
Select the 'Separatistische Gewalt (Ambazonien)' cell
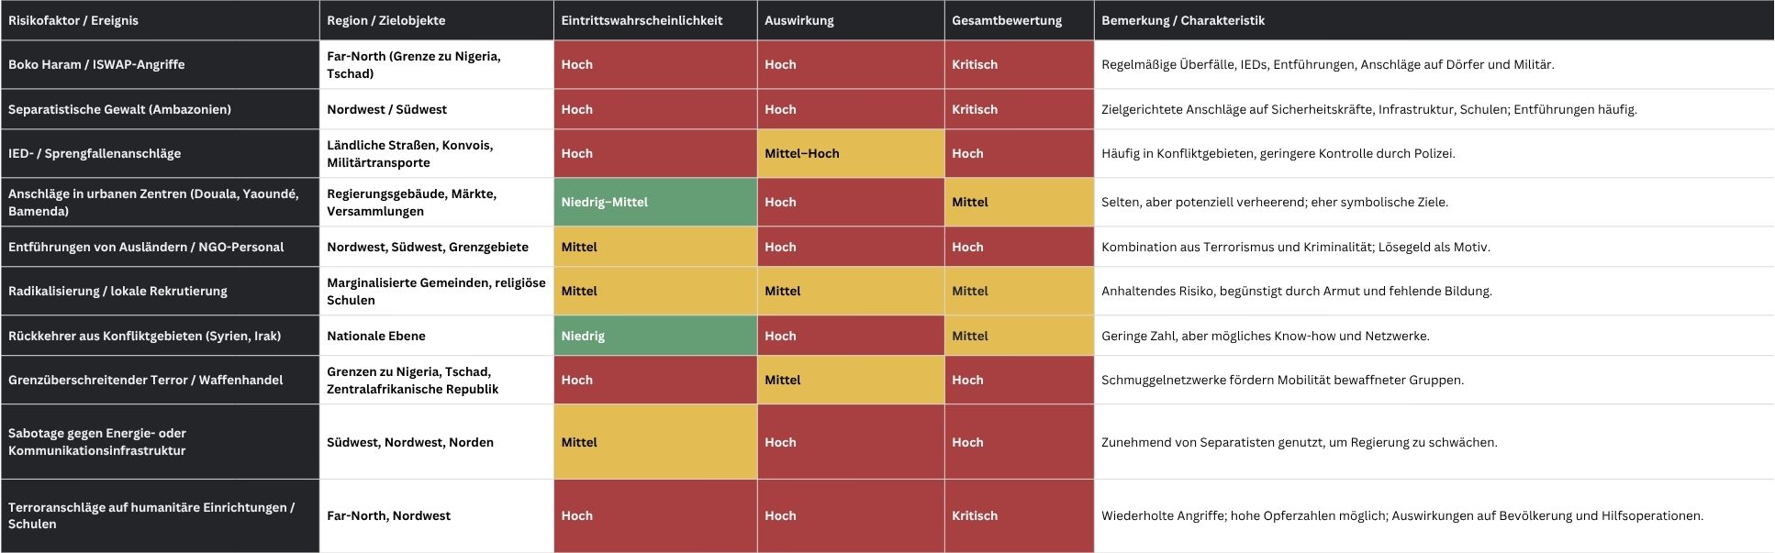(x=119, y=109)
